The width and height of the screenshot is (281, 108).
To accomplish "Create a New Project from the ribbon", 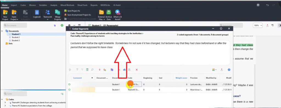I will pos(5,15).
